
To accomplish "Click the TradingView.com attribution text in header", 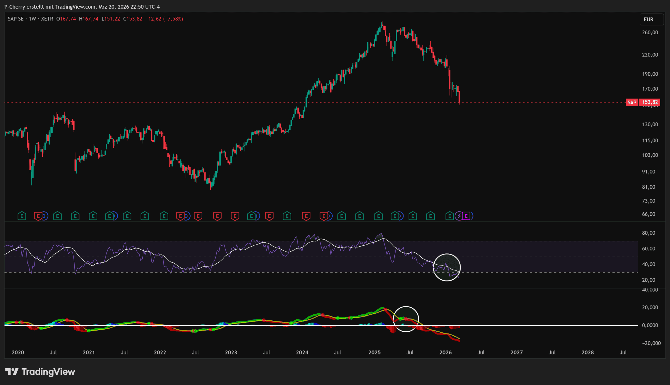I will tap(75, 7).
